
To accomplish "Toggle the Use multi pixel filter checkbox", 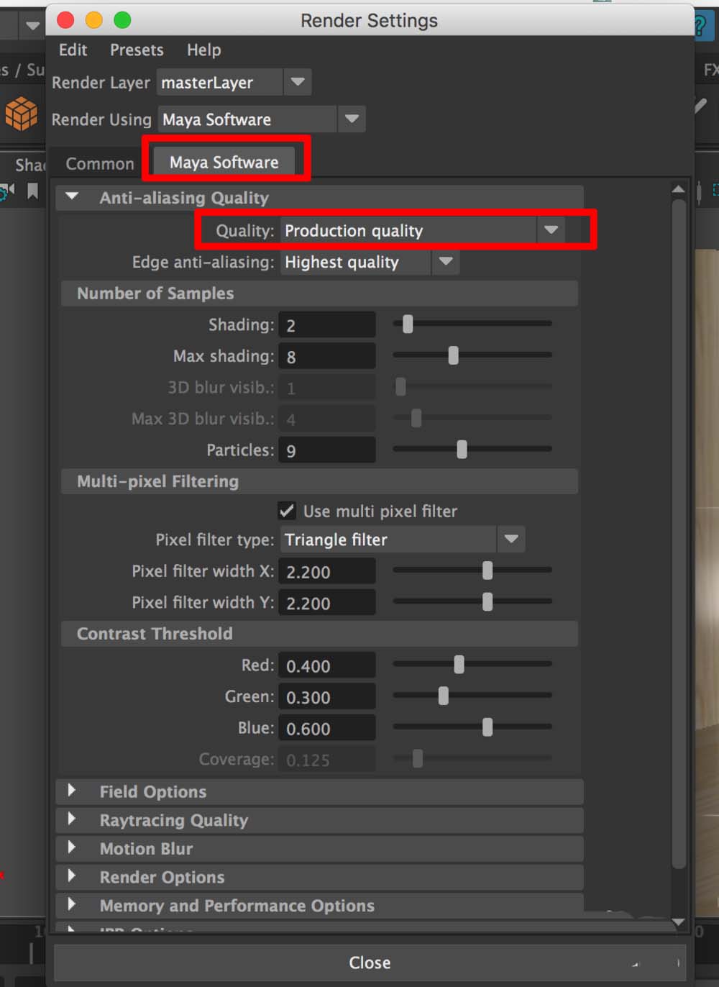I will pos(287,511).
